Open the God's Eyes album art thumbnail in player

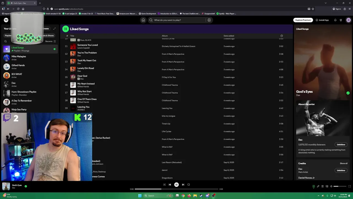click(x=6, y=186)
